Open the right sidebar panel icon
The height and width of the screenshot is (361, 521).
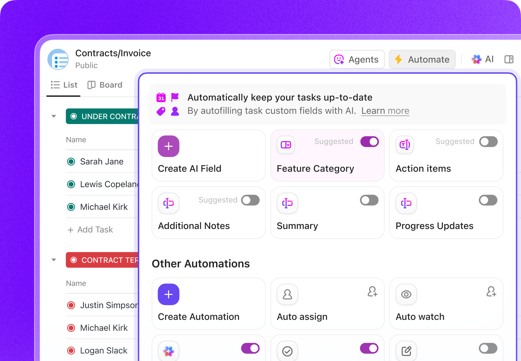[509, 59]
